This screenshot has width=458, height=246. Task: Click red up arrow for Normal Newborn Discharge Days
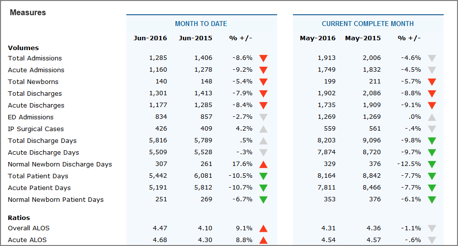click(263, 164)
